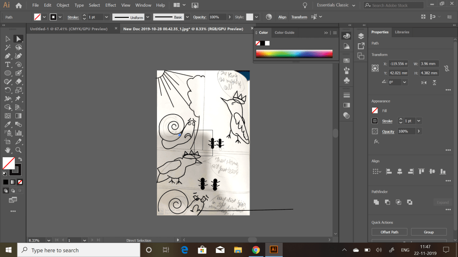The image size is (458, 257).
Task: Set the None color mode in toolbar
Action: pyautogui.click(x=20, y=182)
